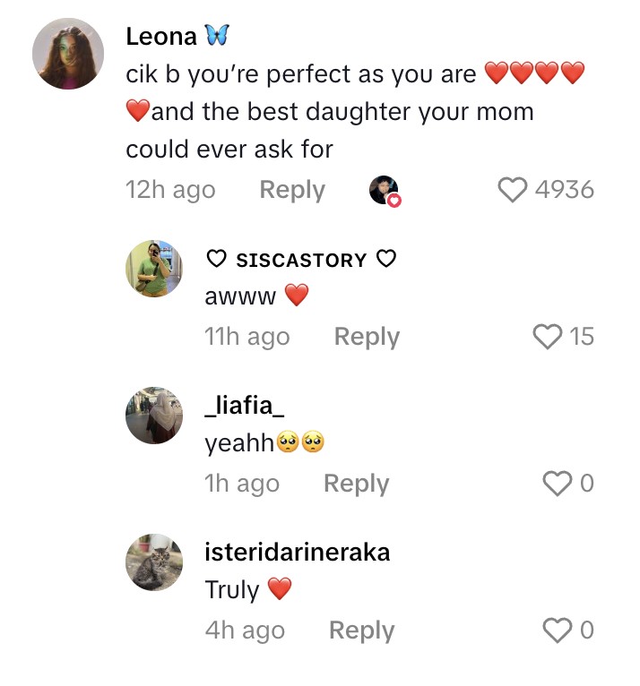This screenshot has width=640, height=686.
Task: Open _liafia_'s profile avatar
Action: pyautogui.click(x=154, y=415)
